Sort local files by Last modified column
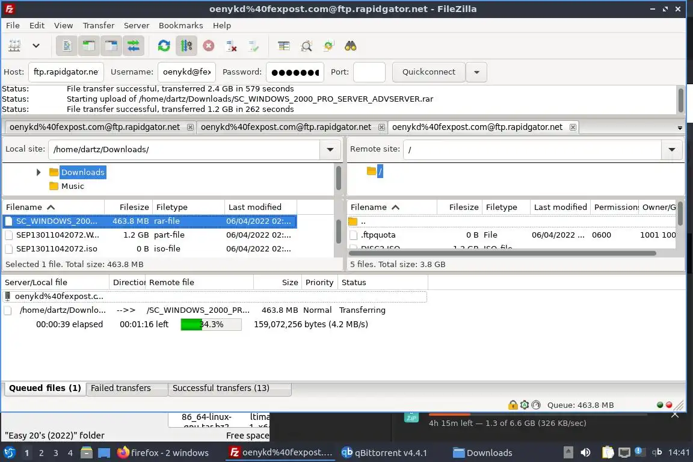Screen dimensions: 693x462 click(260, 208)
